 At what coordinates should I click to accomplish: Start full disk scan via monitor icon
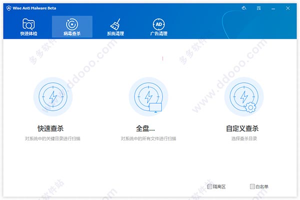pos(148,97)
